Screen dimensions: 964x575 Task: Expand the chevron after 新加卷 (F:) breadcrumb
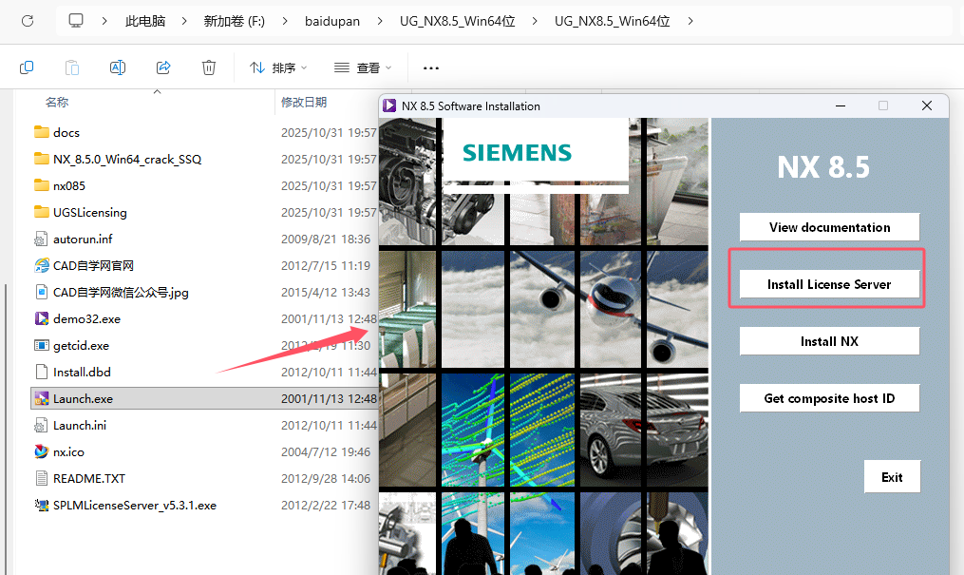click(x=285, y=21)
